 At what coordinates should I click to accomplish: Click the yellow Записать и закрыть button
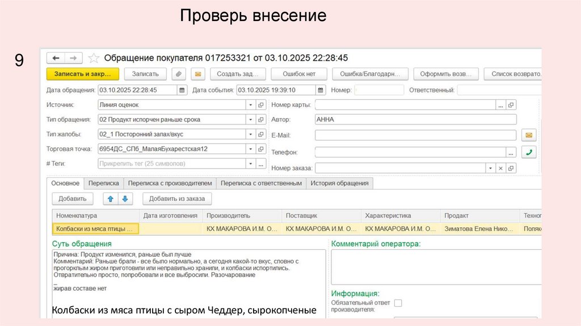83,74
